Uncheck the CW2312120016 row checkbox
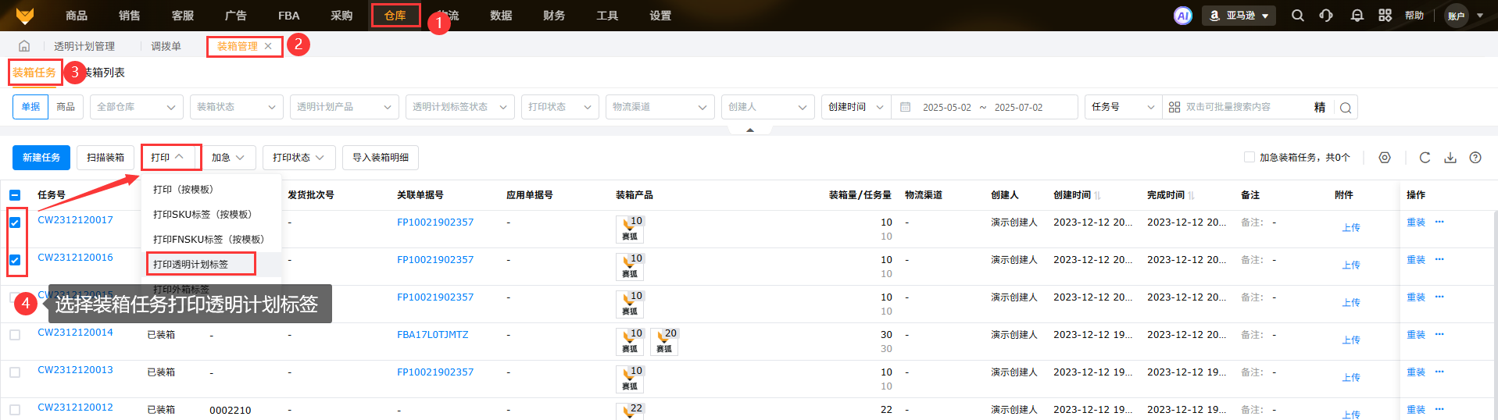This screenshot has width=1498, height=420. (15, 260)
